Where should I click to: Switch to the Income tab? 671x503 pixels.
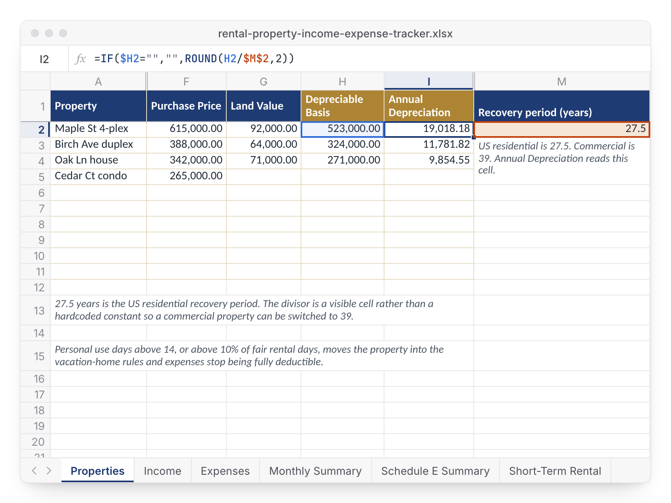point(162,471)
